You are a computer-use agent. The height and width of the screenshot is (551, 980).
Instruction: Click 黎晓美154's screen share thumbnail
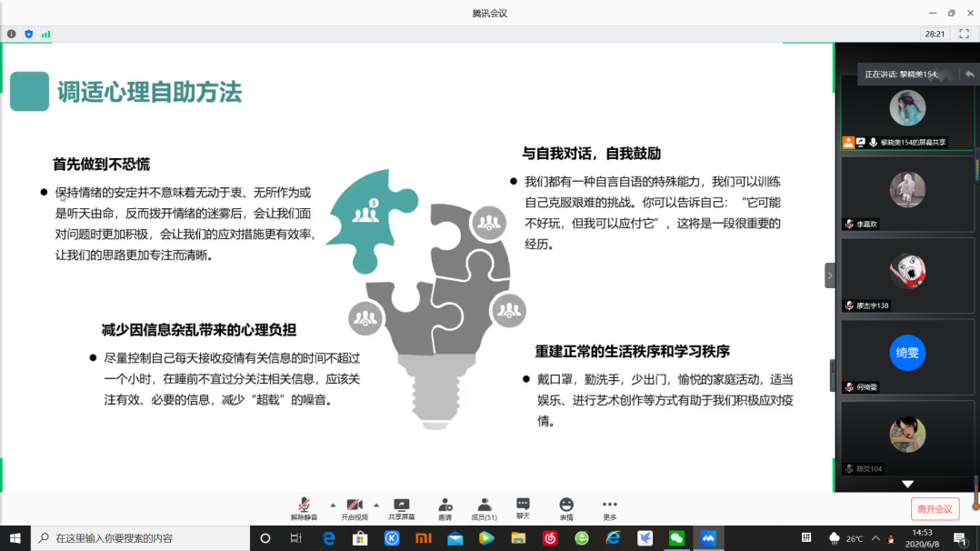click(x=905, y=107)
